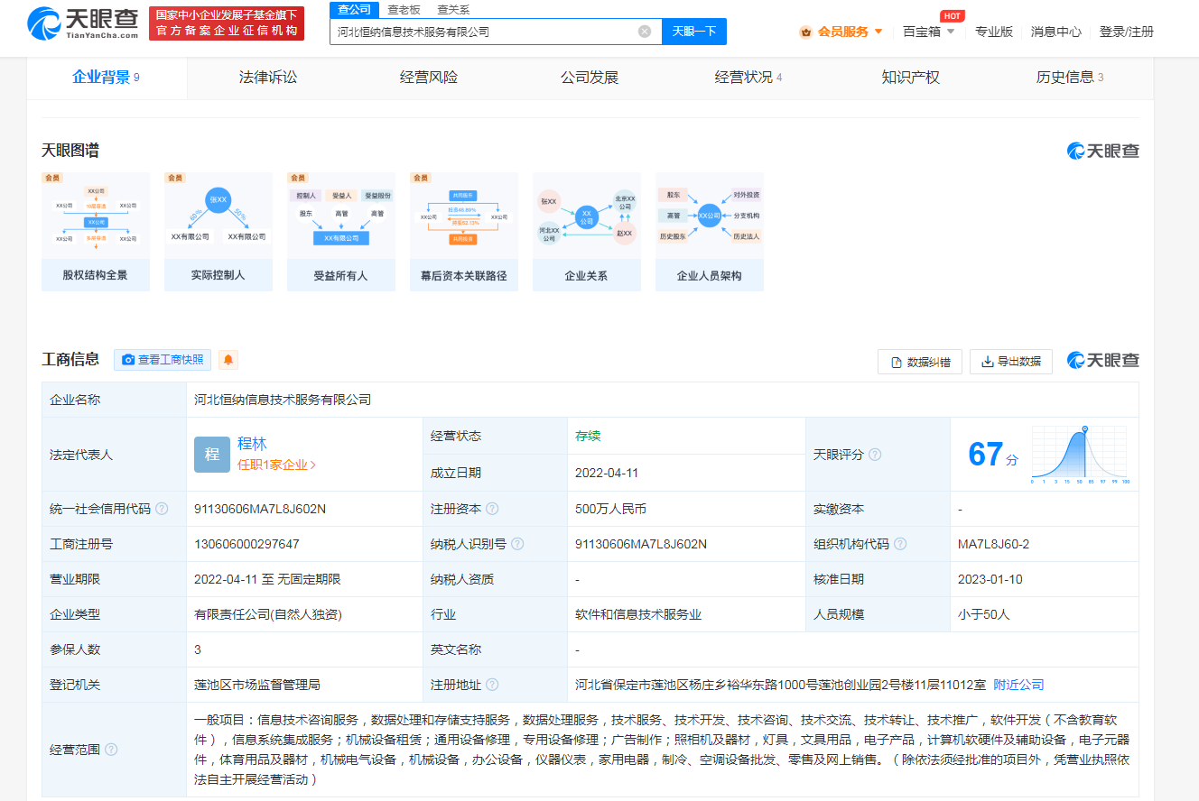Clear the search box with the X icon
This screenshot has width=1199, height=801.
pos(645,32)
